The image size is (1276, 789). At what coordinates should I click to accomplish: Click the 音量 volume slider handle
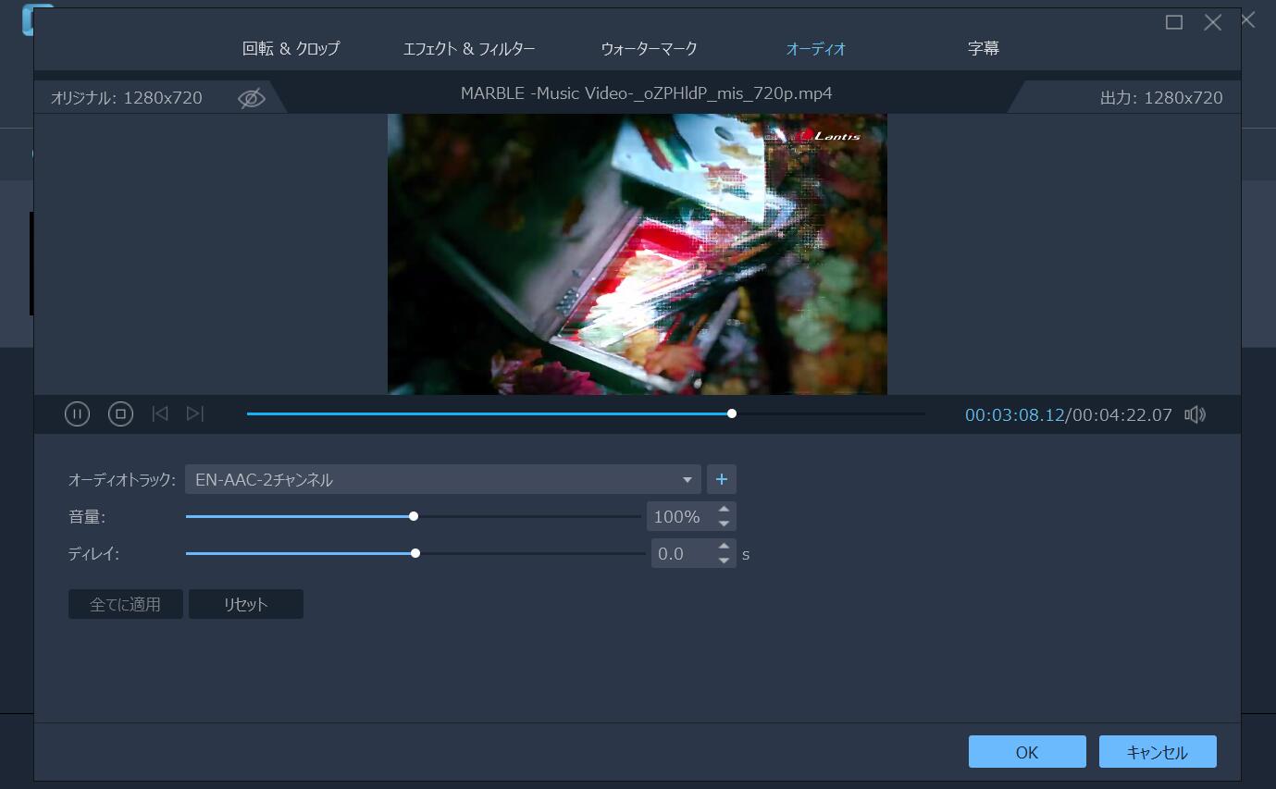click(414, 516)
